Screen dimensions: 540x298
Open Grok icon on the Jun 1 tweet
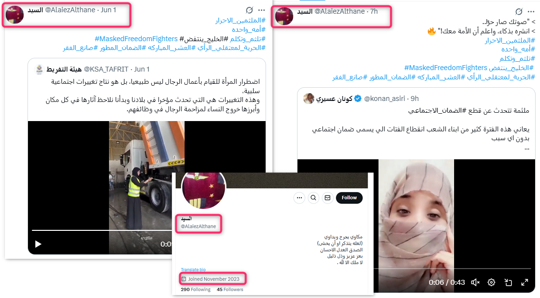pyautogui.click(x=249, y=10)
